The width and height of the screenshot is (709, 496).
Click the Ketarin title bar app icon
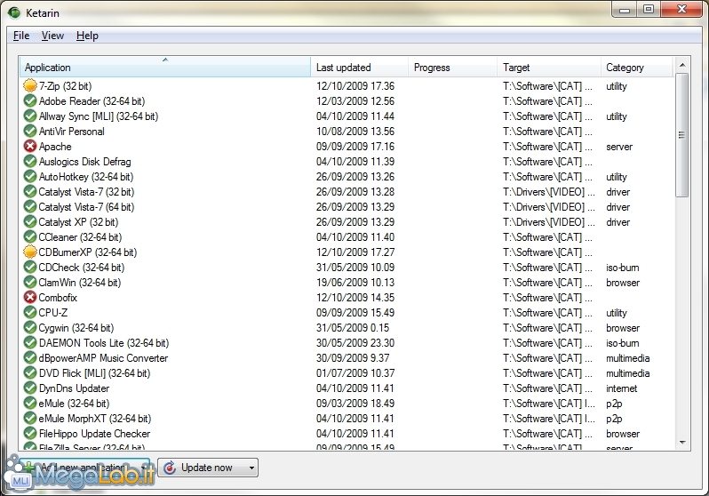tap(14, 12)
